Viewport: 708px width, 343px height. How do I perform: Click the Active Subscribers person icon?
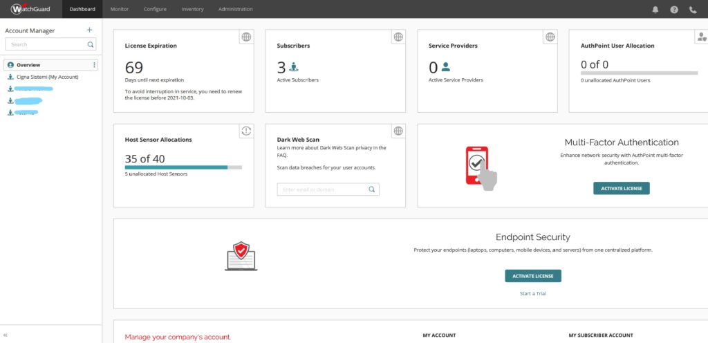293,67
